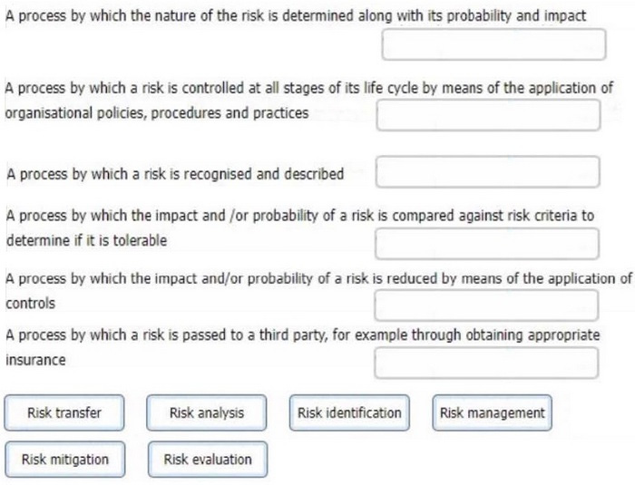Click the text 'determine if it is tolerable'
This screenshot has width=635, height=485.
click(x=87, y=240)
